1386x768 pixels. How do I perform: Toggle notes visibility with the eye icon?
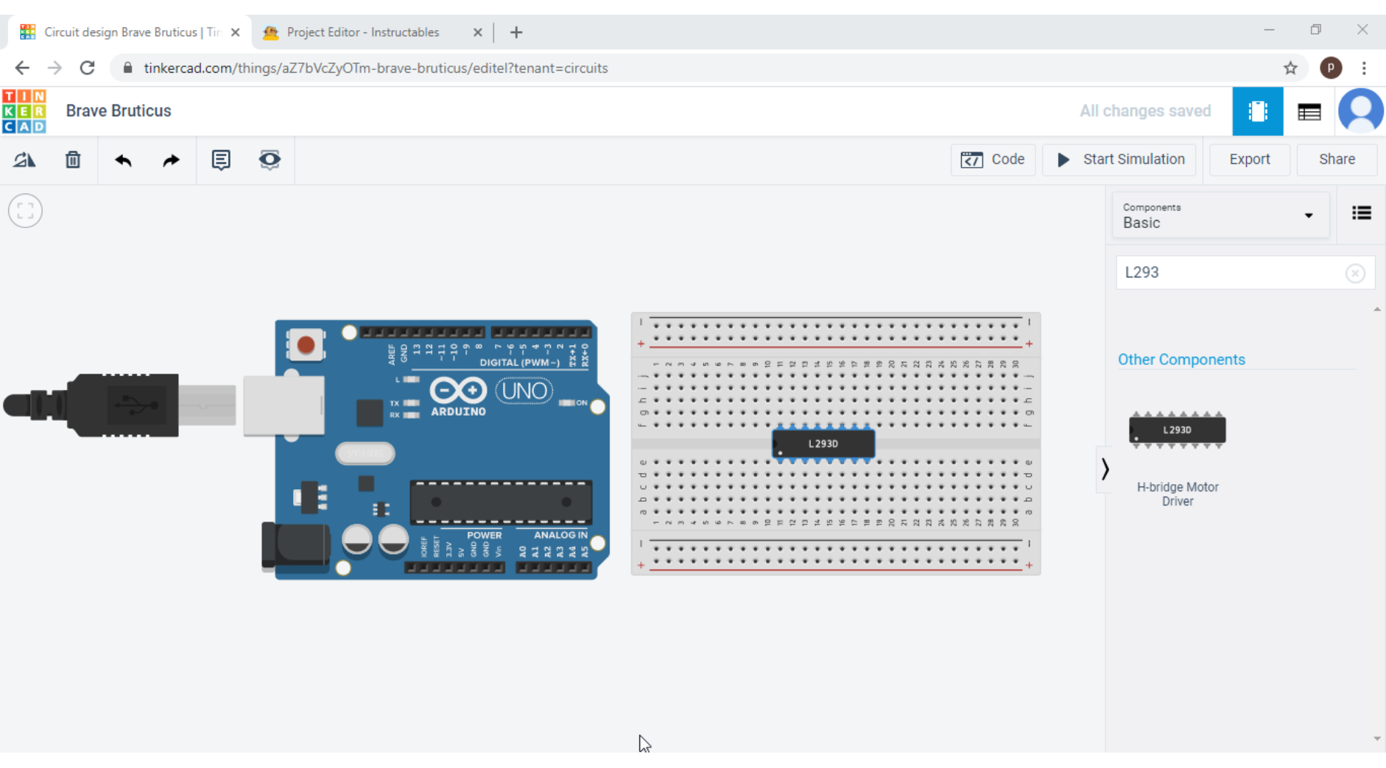click(x=270, y=160)
